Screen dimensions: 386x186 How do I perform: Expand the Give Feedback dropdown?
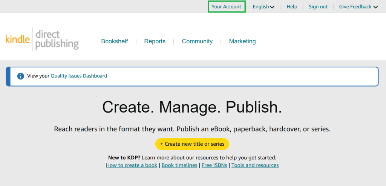[x=358, y=7]
